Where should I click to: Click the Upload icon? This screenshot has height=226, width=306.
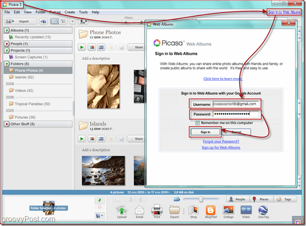click(x=122, y=212)
